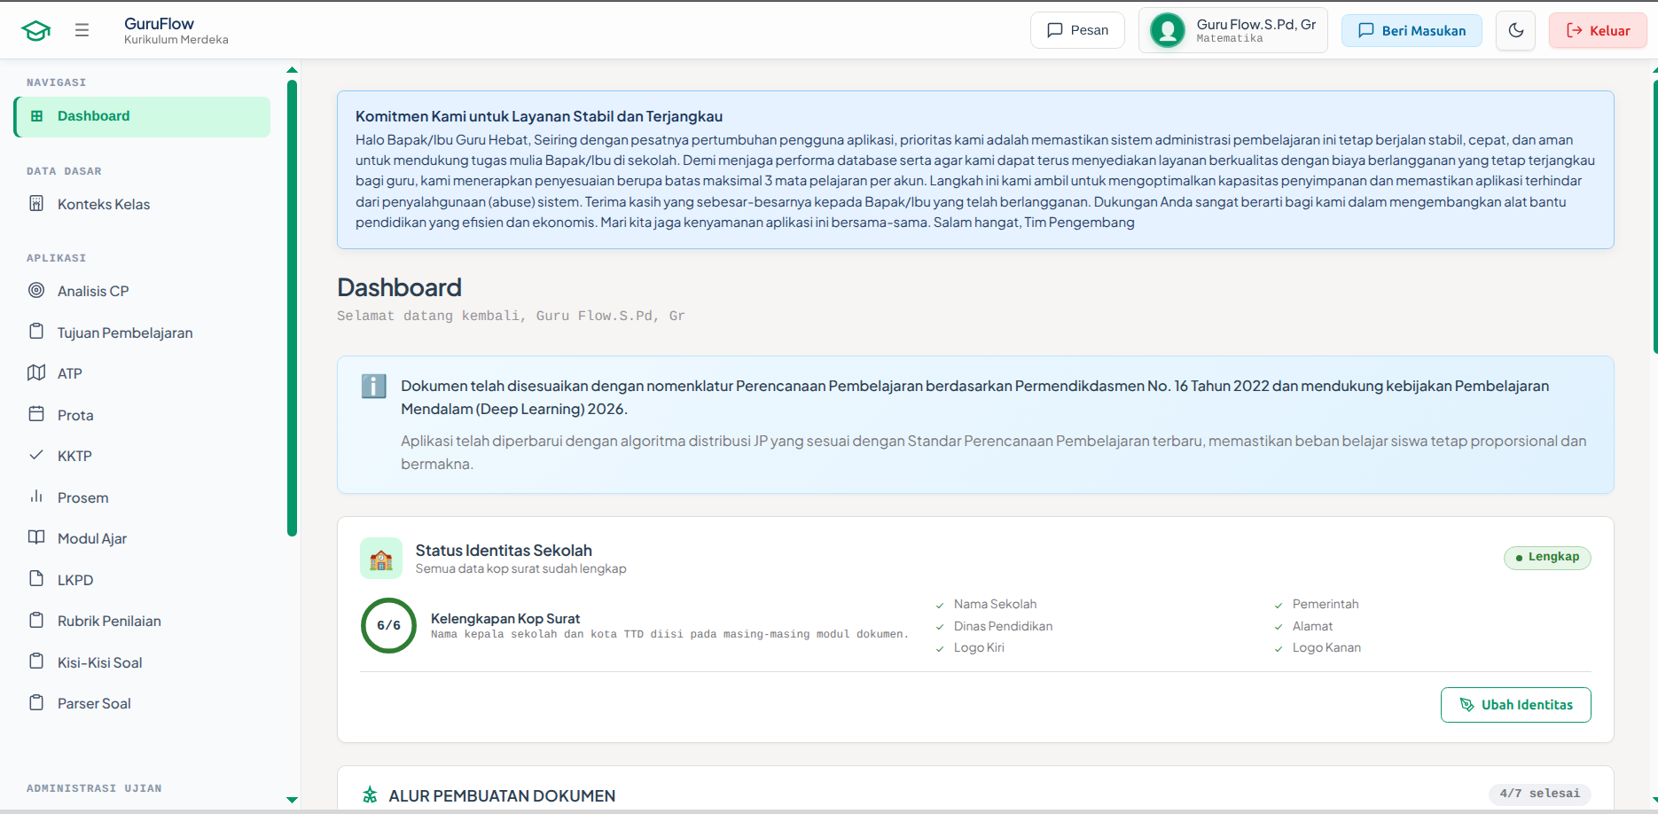The height and width of the screenshot is (814, 1658).
Task: Open LKPD in the sidebar
Action: pos(143,580)
